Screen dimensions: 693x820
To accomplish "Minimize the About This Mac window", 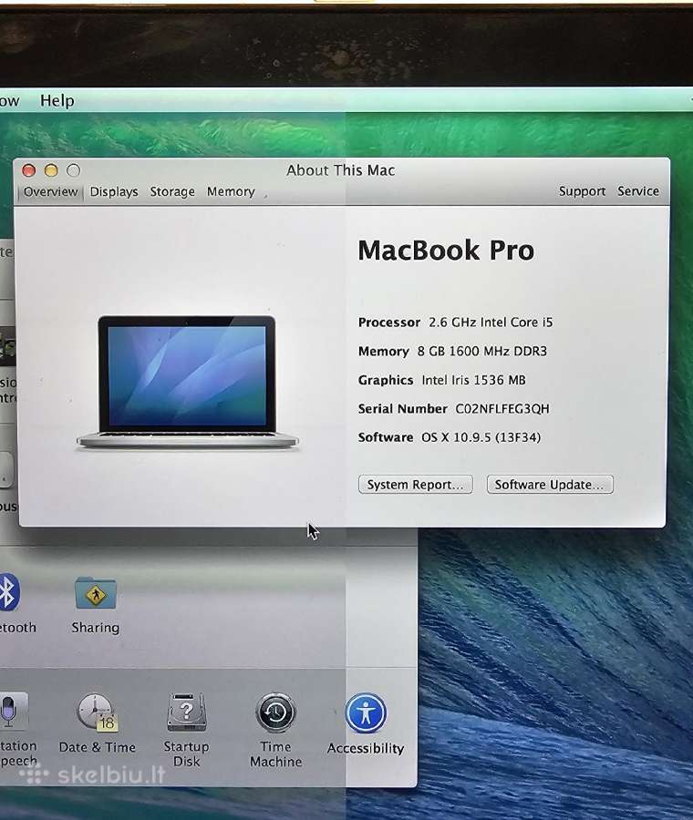I will (51, 170).
